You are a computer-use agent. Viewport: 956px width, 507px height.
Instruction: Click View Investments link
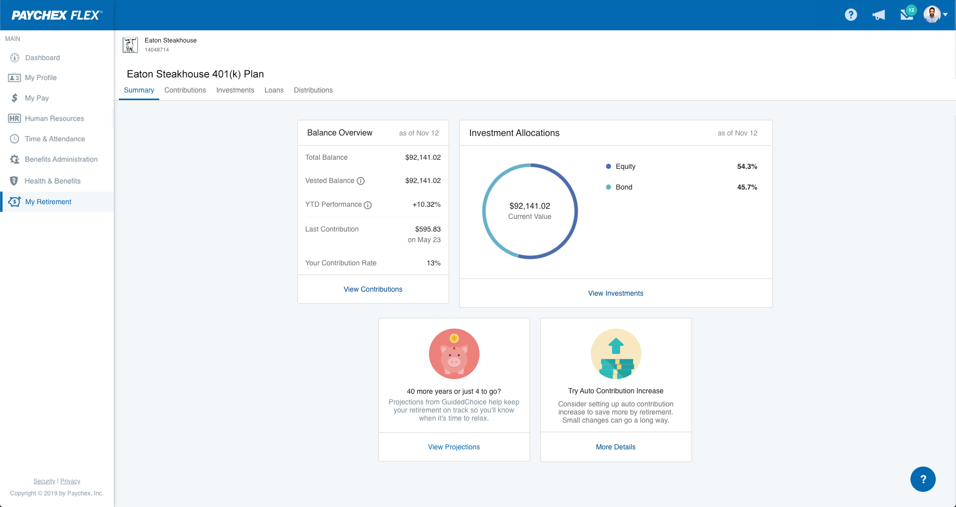615,293
